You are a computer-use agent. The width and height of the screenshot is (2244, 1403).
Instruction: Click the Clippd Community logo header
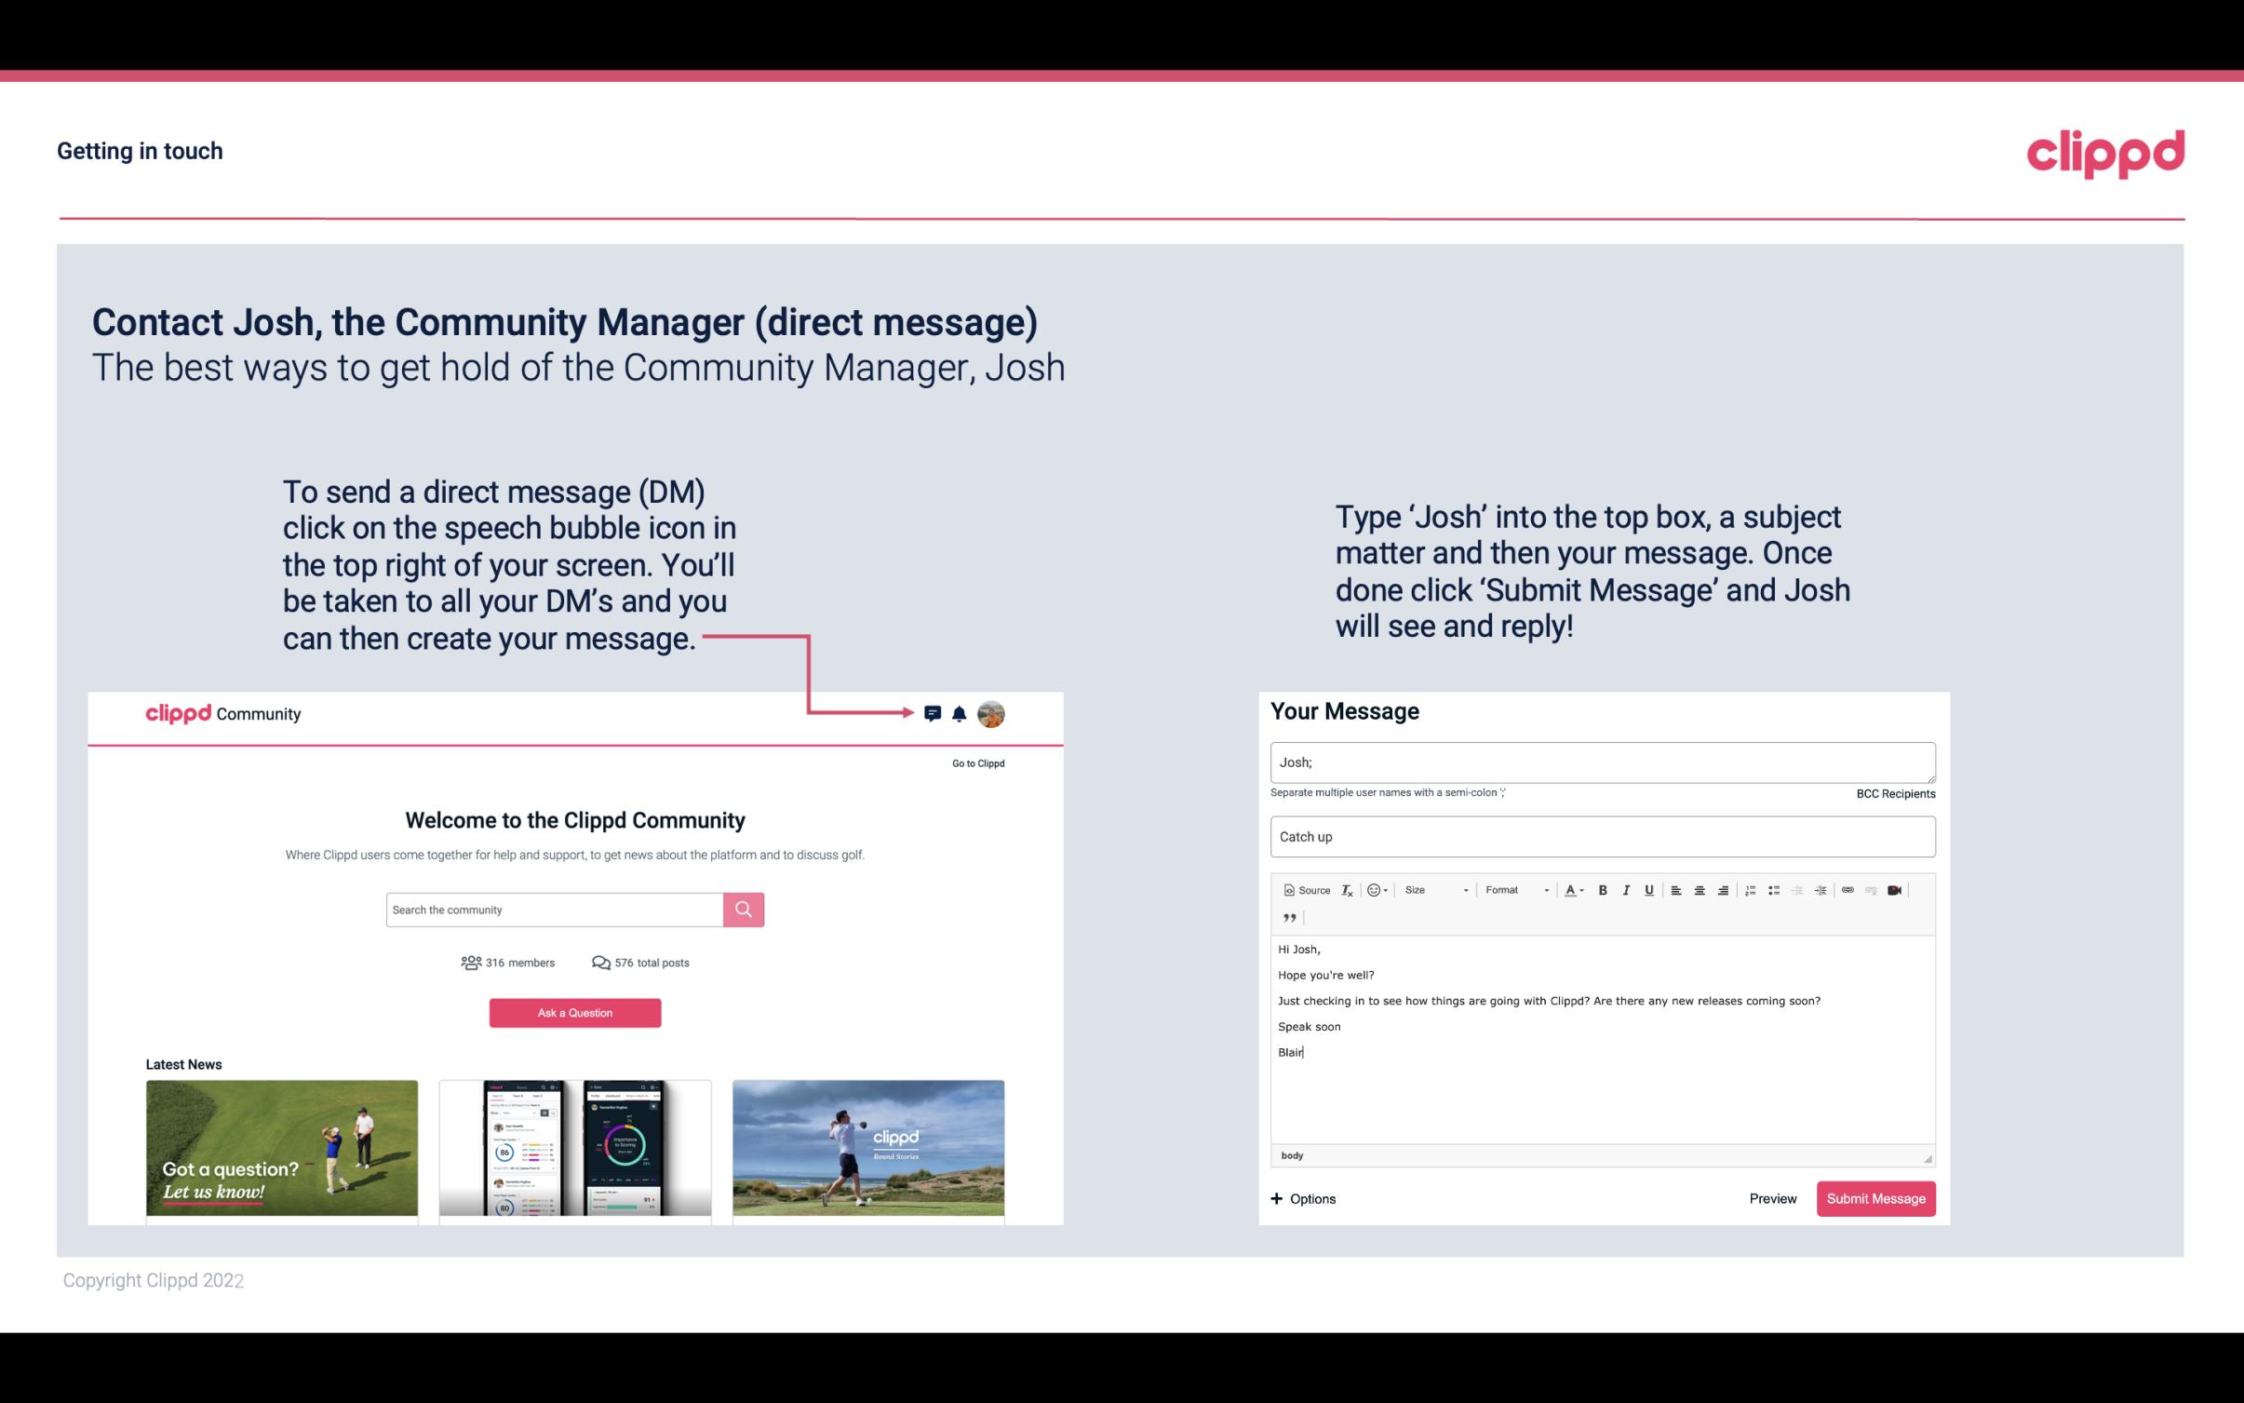222,713
